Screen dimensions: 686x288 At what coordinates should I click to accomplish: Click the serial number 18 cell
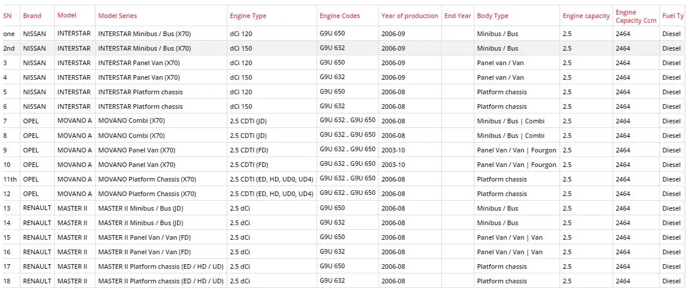click(6, 281)
